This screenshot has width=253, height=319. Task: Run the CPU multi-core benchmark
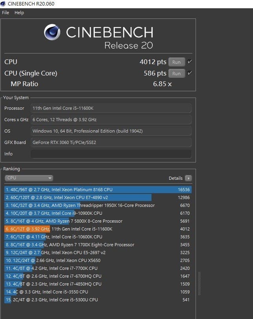point(176,62)
